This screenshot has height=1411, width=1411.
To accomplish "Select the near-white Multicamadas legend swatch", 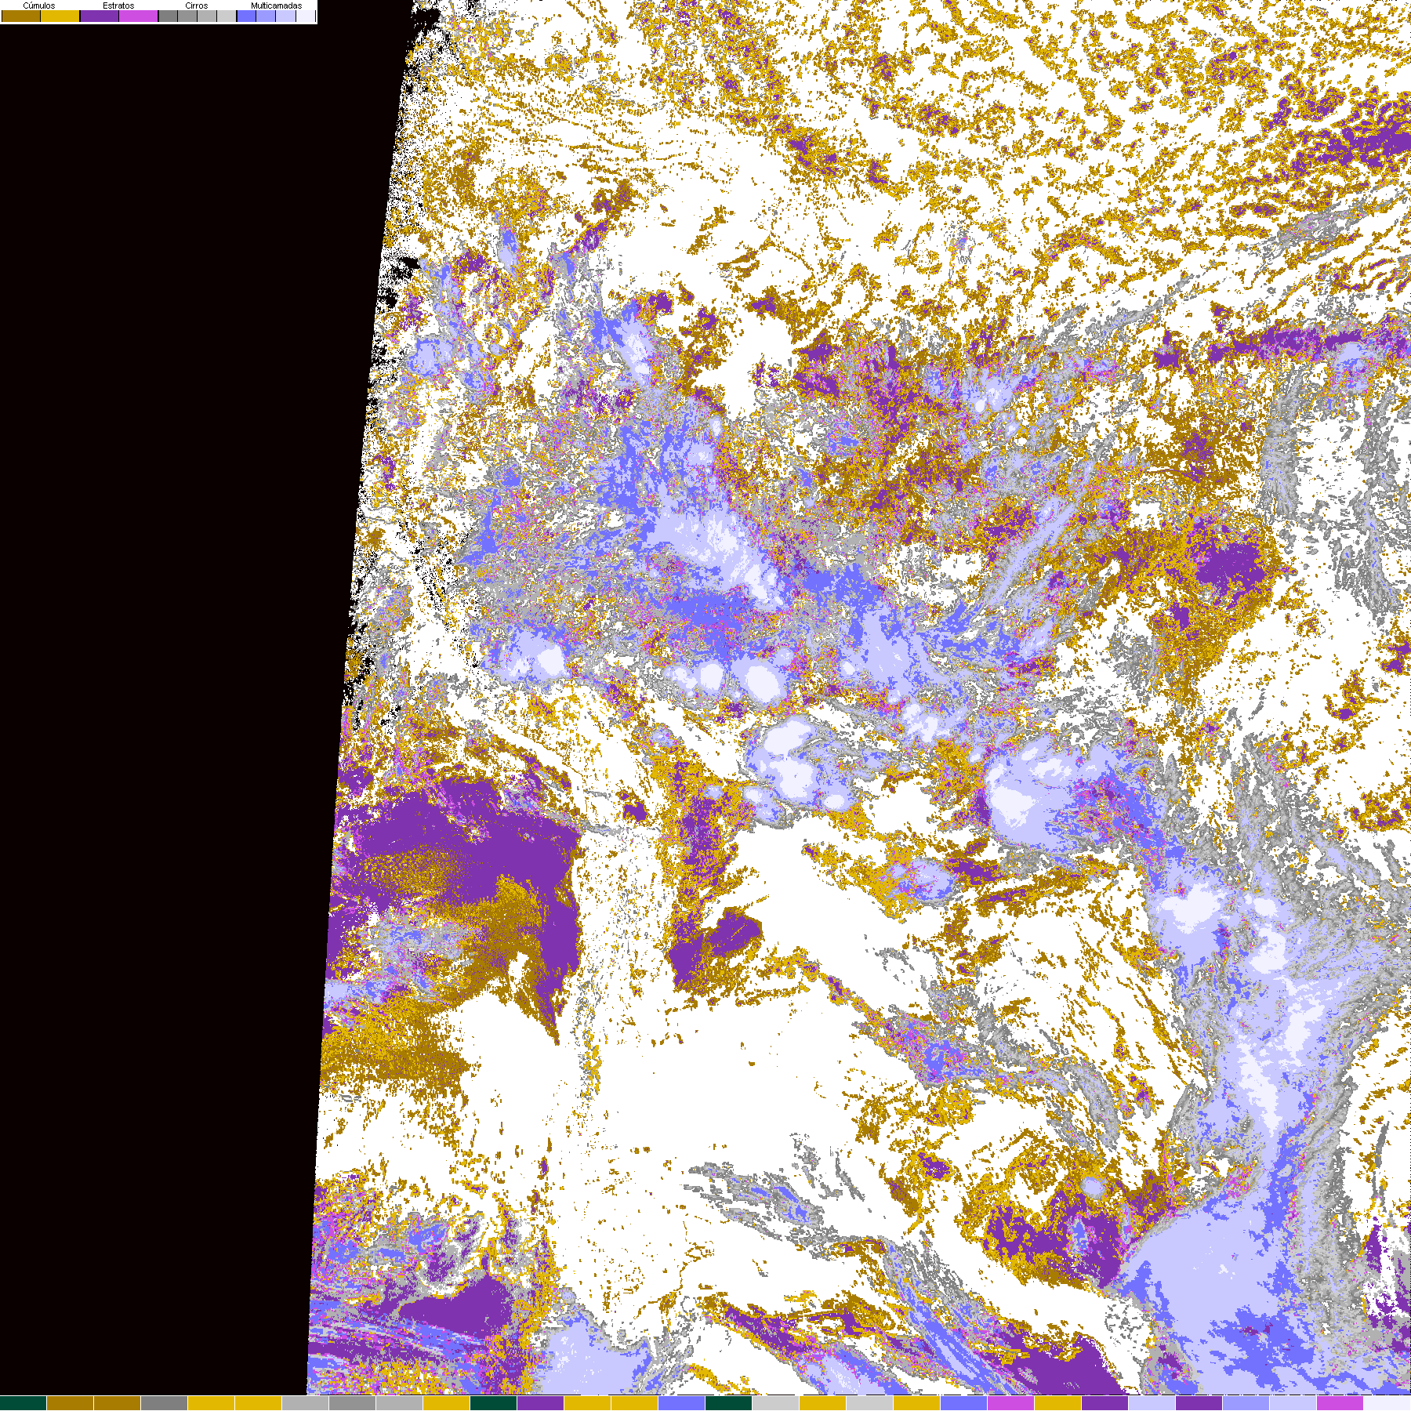I will point(305,16).
